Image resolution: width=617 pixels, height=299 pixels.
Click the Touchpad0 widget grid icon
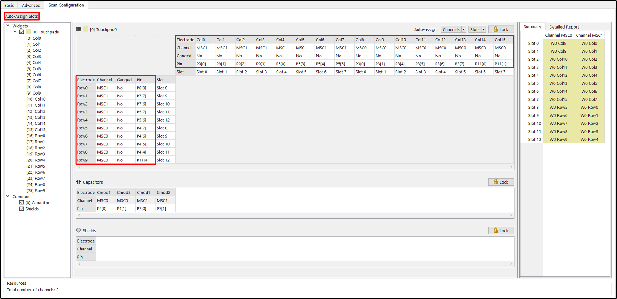click(x=79, y=29)
